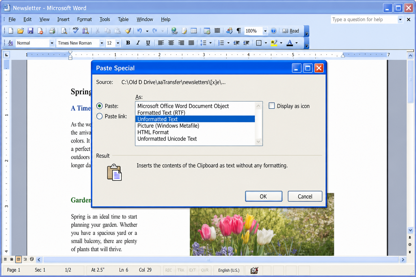Open the Insert menu
The width and height of the screenshot is (416, 277).
click(63, 19)
